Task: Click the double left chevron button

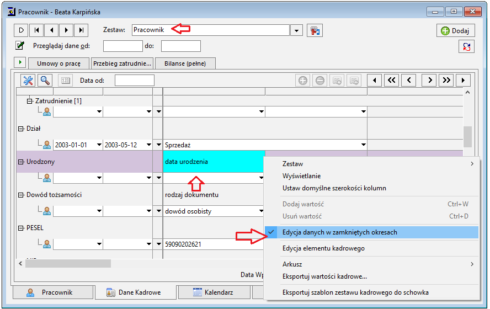Action: pyautogui.click(x=391, y=81)
